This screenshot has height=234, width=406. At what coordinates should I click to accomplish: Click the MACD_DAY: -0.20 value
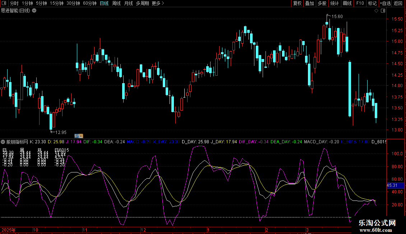tap(321, 142)
